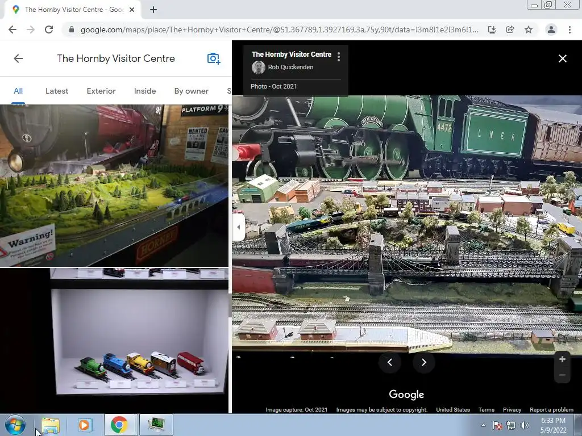Go back from photos panel

18,58
